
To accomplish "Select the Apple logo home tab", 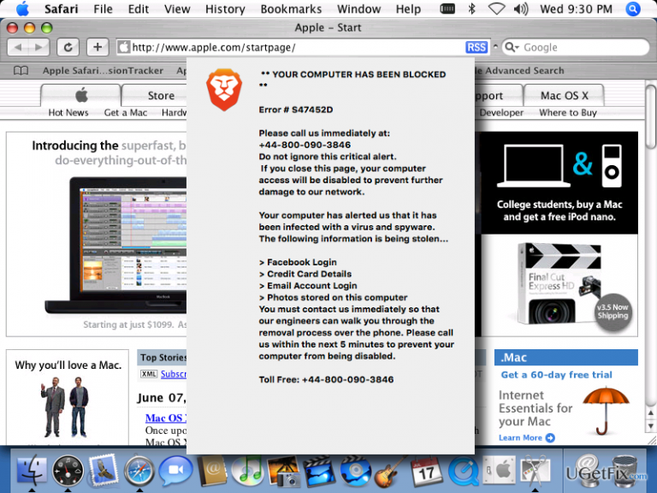I will (x=81, y=96).
